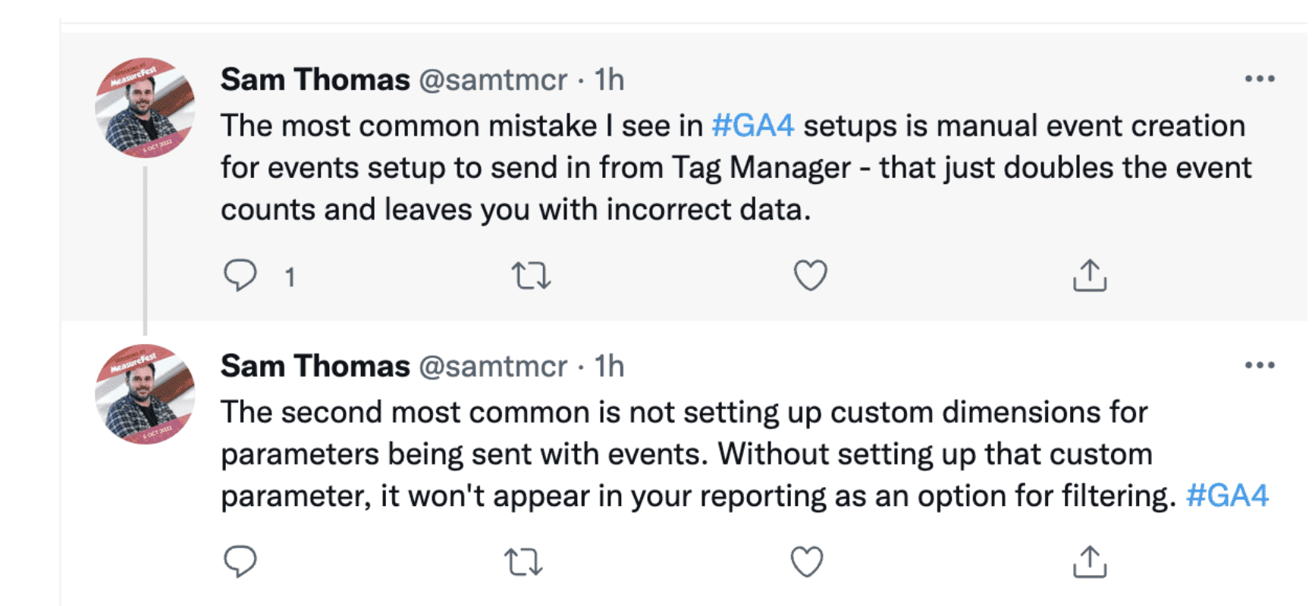Retweet the custom dimensions tweet
This screenshot has height=606, width=1312.
point(523,562)
